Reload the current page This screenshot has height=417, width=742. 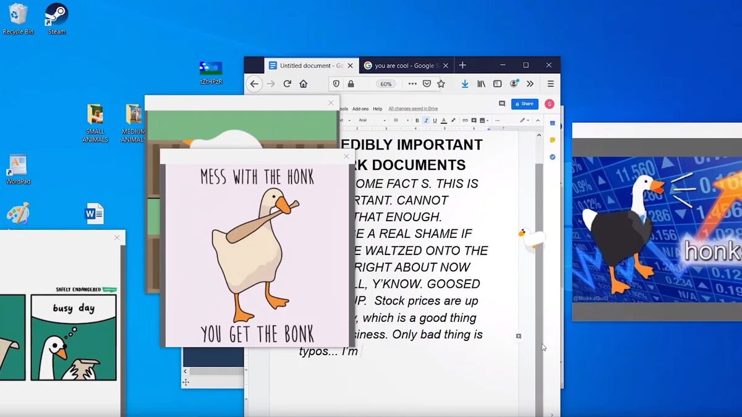pos(287,83)
